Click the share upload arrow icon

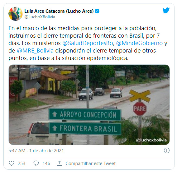coord(60,163)
